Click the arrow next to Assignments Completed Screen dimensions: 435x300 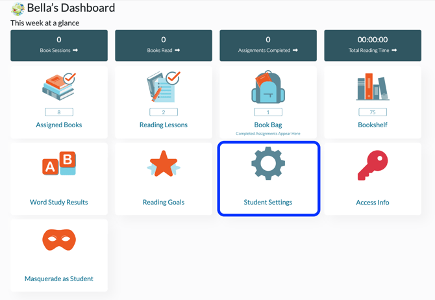coord(295,50)
